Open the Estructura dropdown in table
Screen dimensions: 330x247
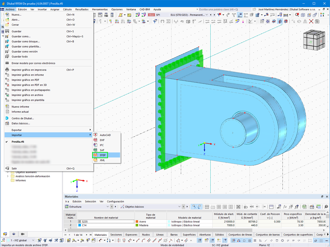(x=87, y=207)
